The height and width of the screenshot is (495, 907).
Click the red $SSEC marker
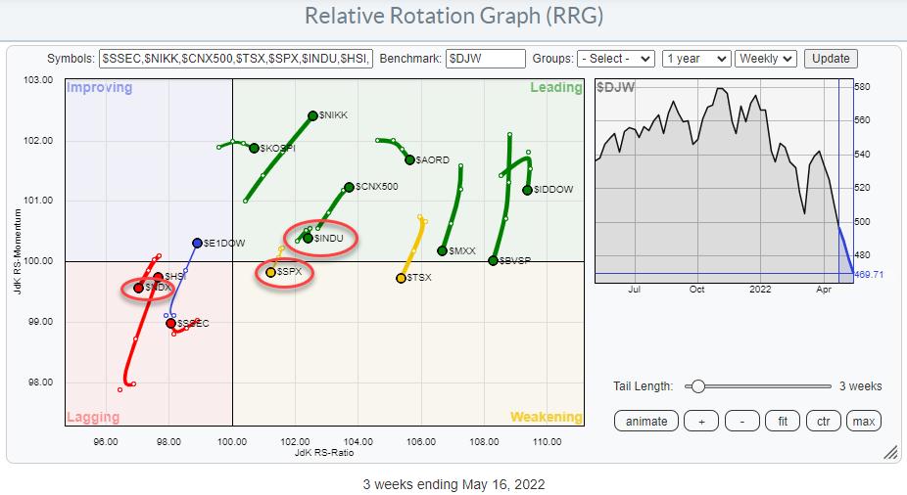[x=170, y=323]
